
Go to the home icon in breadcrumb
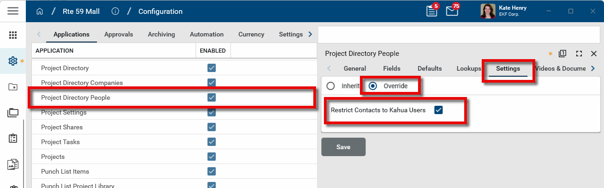(40, 12)
